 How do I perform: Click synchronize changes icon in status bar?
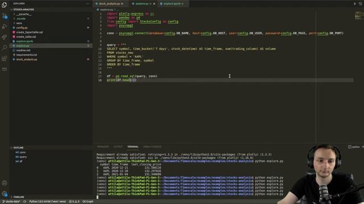click(24, 202)
